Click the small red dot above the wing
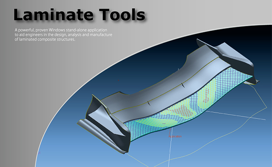This screenshot has width=272, height=167. (118, 80)
